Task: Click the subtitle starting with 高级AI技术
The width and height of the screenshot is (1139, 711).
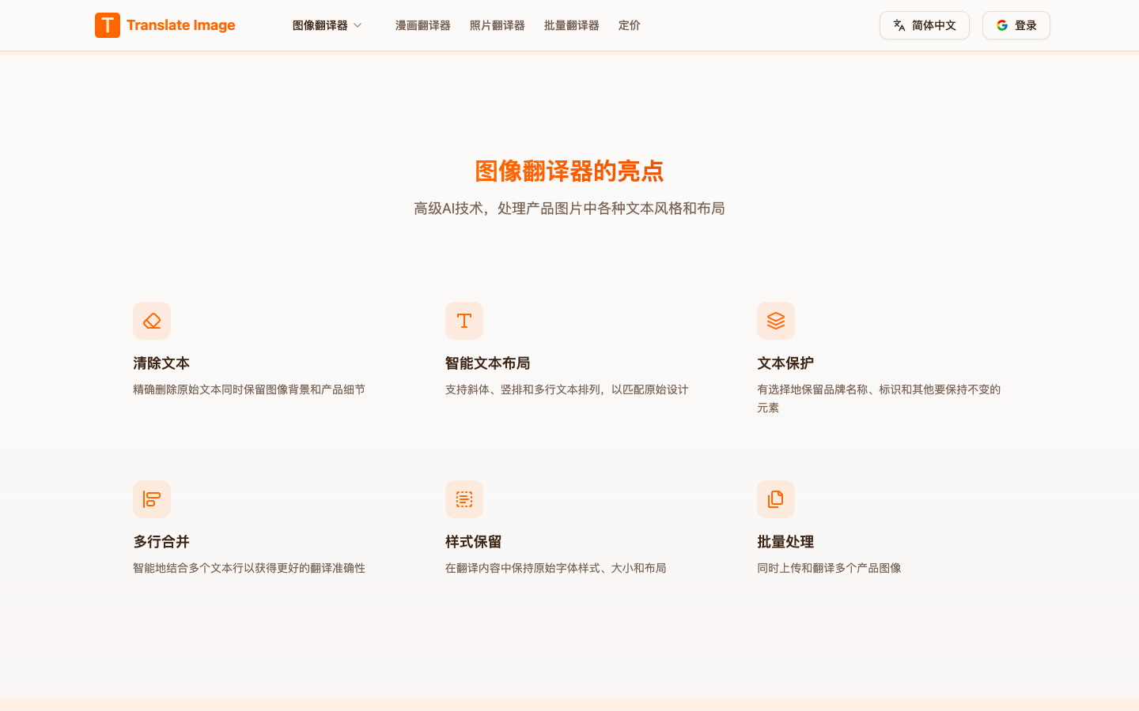Action: 569,209
